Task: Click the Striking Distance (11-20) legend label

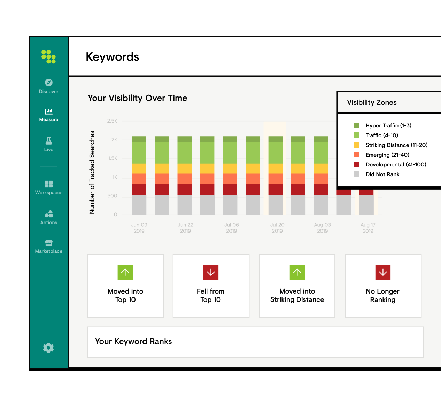Action: 396,145
